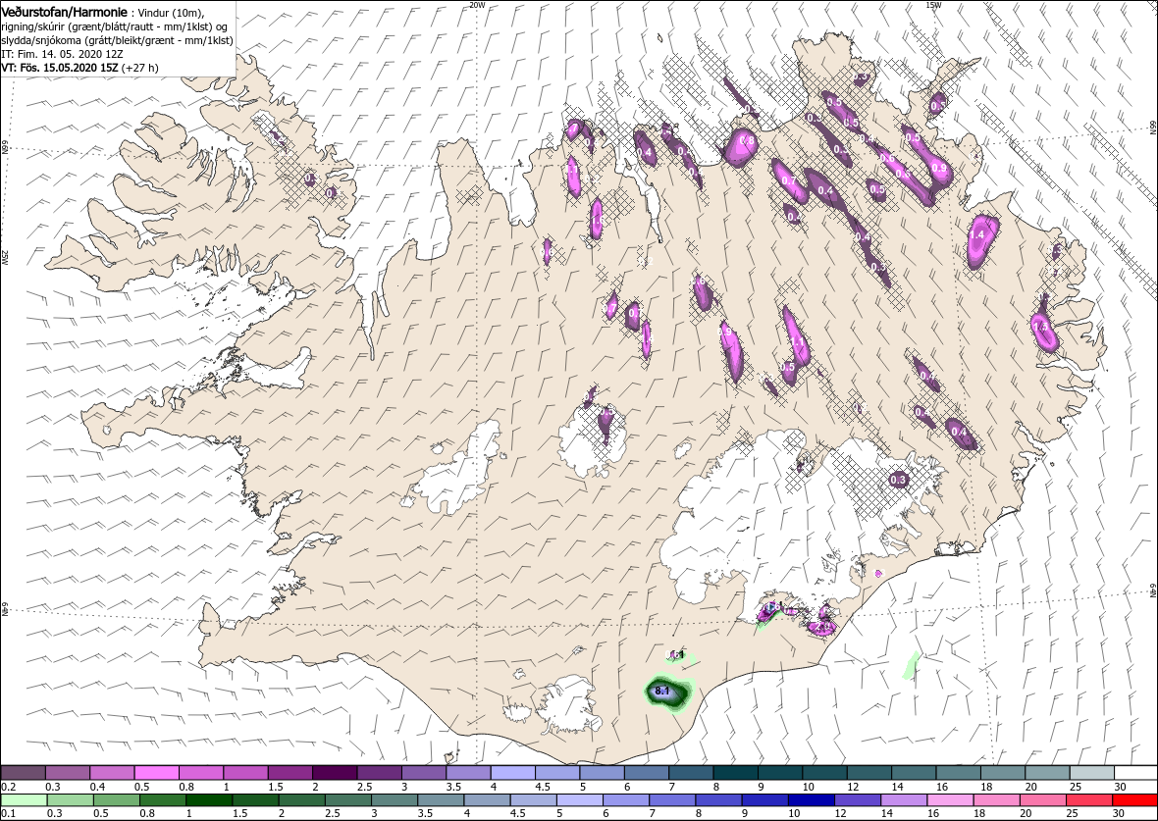The image size is (1158, 821).
Task: Click the '20W' longitude label on the map edge
Action: pyautogui.click(x=477, y=5)
